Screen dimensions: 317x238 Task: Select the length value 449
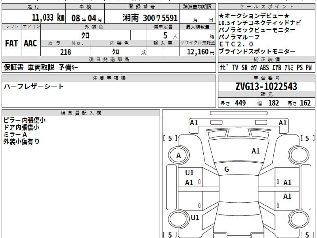240,103
